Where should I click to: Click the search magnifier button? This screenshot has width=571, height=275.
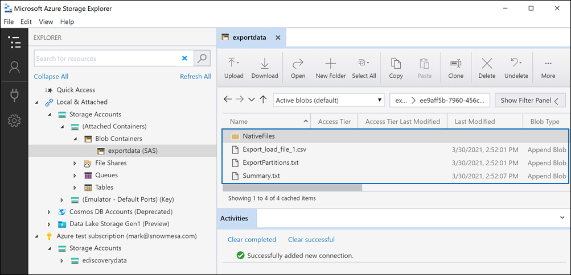pos(202,58)
